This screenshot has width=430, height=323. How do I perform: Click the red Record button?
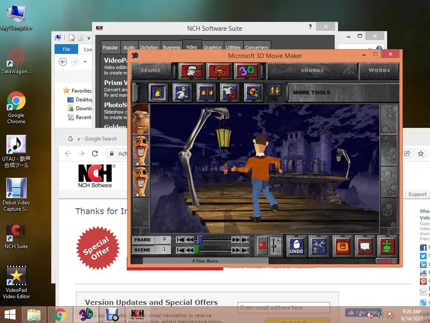(262, 246)
